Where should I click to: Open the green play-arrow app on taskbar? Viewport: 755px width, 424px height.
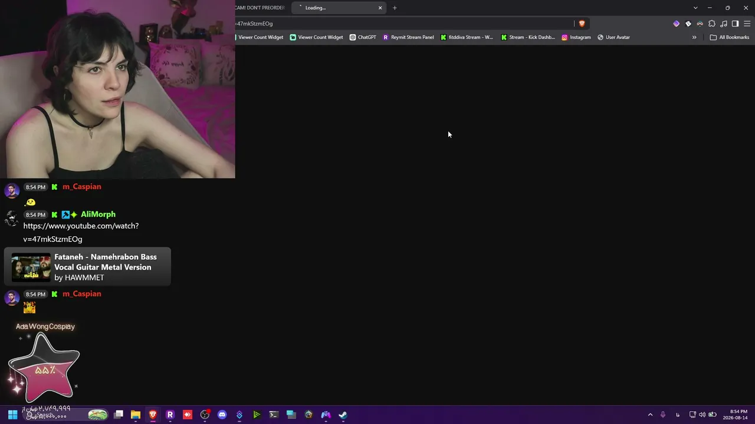click(x=257, y=415)
